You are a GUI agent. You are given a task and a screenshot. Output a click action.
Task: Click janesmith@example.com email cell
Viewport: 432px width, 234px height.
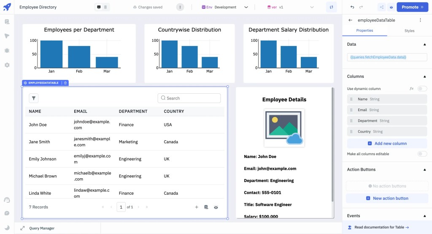[x=92, y=142]
